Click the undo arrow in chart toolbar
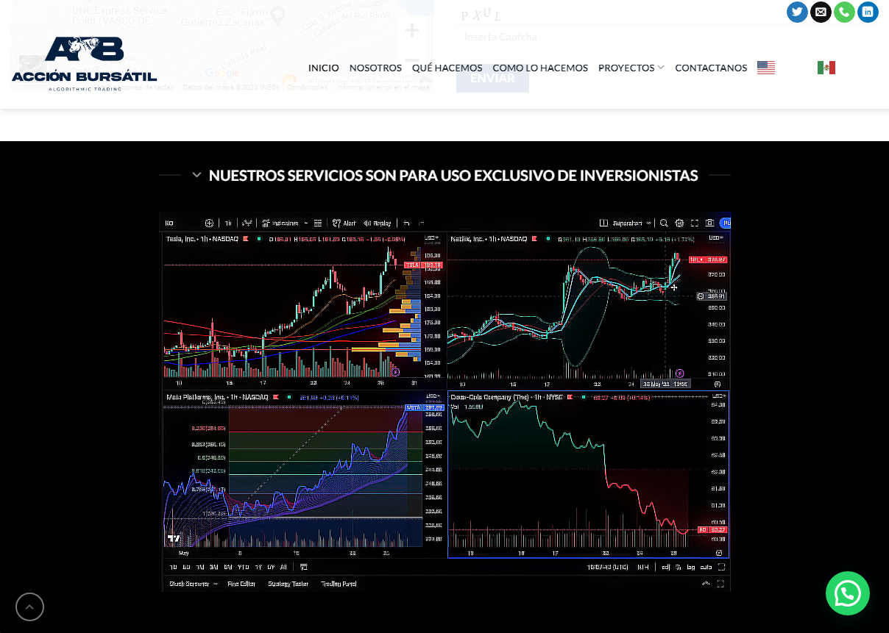Viewport: 889px width, 633px height. (x=405, y=223)
